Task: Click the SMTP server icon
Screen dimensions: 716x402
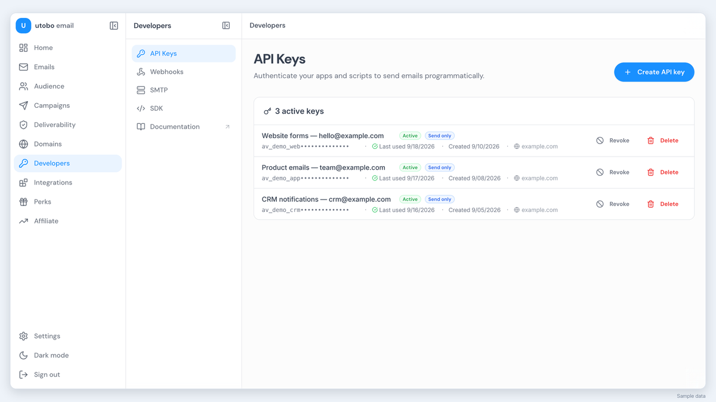Action: click(141, 90)
